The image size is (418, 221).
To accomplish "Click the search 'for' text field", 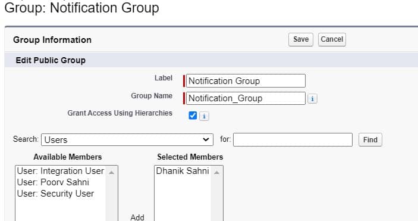I will pyautogui.click(x=293, y=140).
